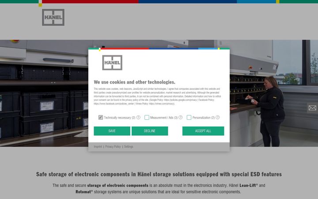Open the envelope contact icon at the right edge
Screen dimensions: 318x199
312,108
